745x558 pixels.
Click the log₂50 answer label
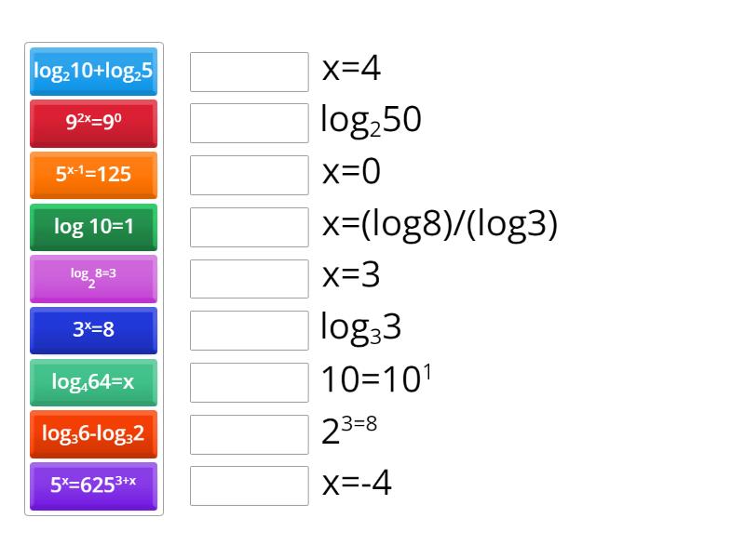pos(371,121)
